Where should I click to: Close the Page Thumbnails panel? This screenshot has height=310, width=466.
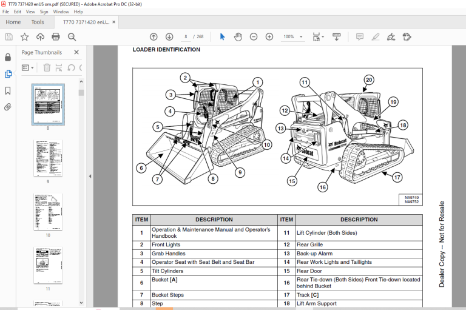pos(76,52)
